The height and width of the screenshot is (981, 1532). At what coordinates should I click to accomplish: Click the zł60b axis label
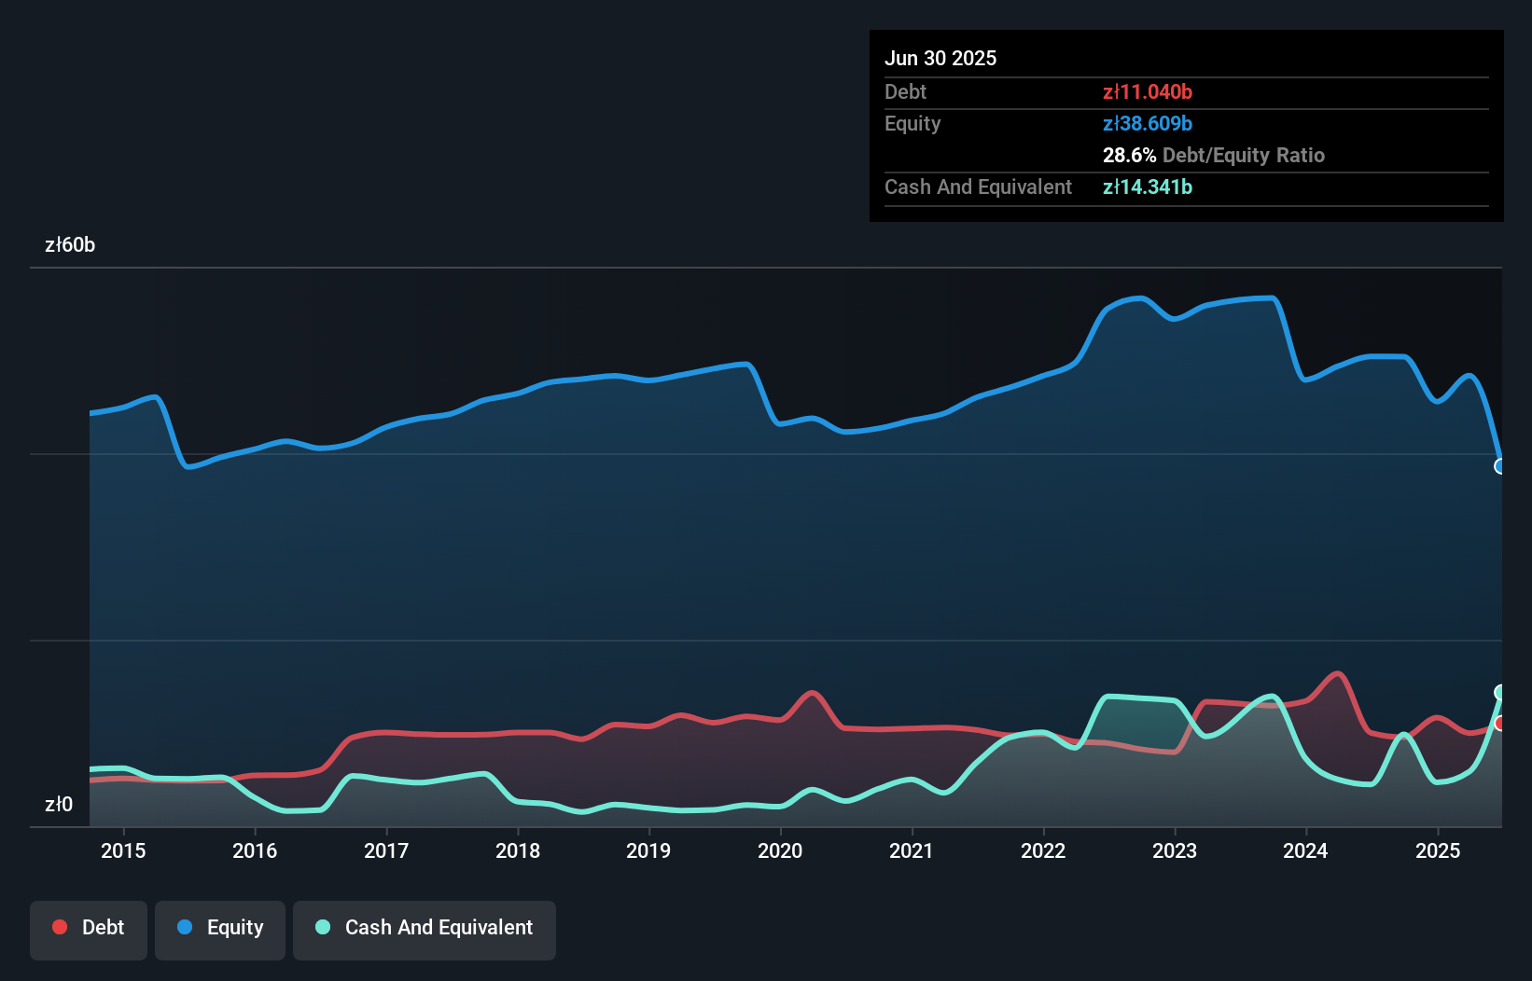click(x=69, y=244)
